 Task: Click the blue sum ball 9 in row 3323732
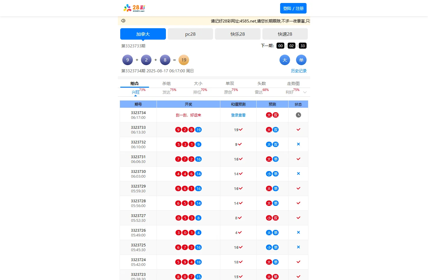click(x=198, y=144)
